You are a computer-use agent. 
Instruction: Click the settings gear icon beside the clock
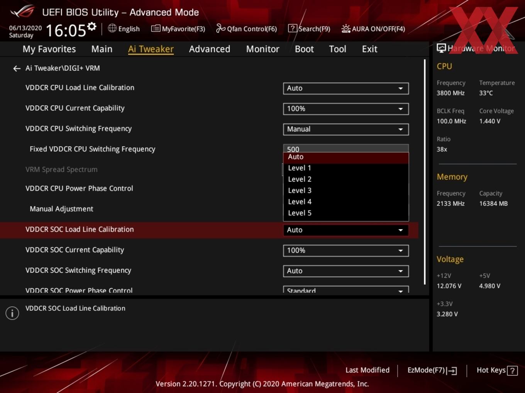(91, 27)
